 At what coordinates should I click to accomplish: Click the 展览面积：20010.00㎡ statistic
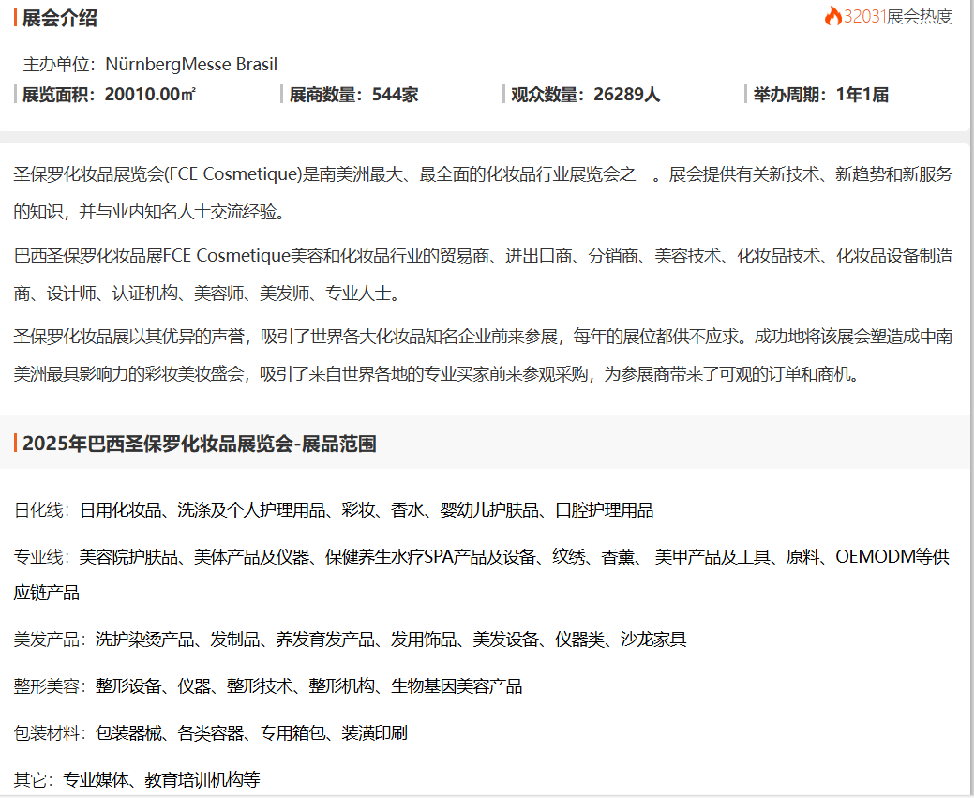coord(110,95)
